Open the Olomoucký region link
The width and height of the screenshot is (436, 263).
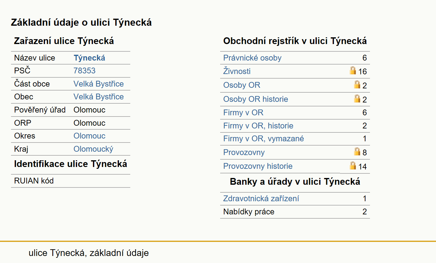(93, 149)
